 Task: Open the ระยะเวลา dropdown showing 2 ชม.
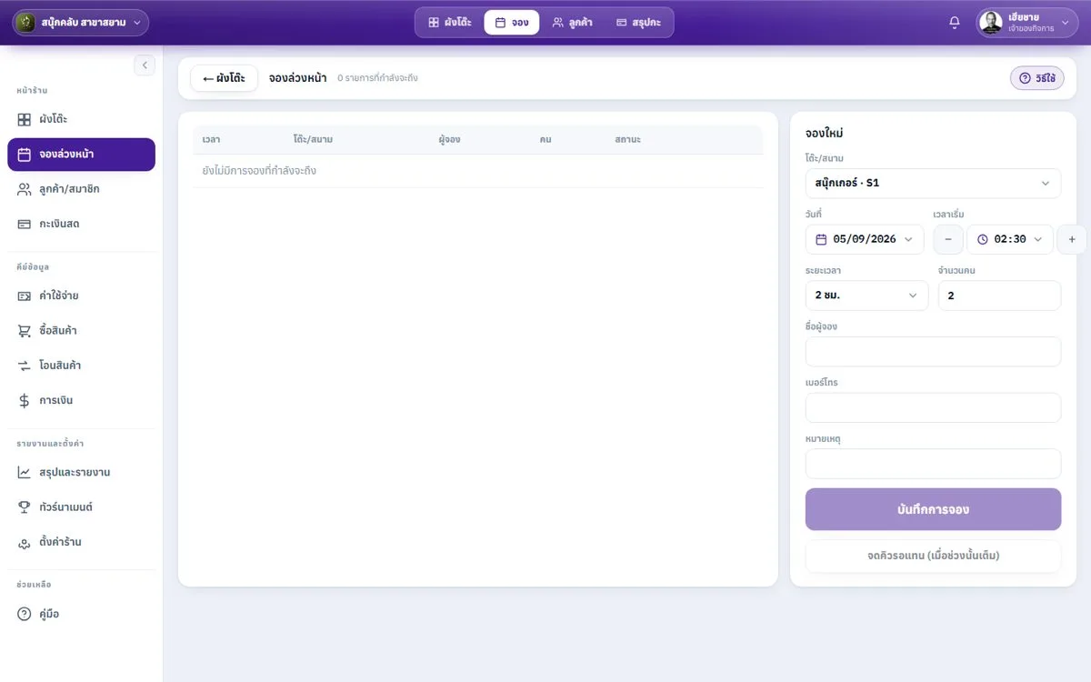click(x=866, y=296)
